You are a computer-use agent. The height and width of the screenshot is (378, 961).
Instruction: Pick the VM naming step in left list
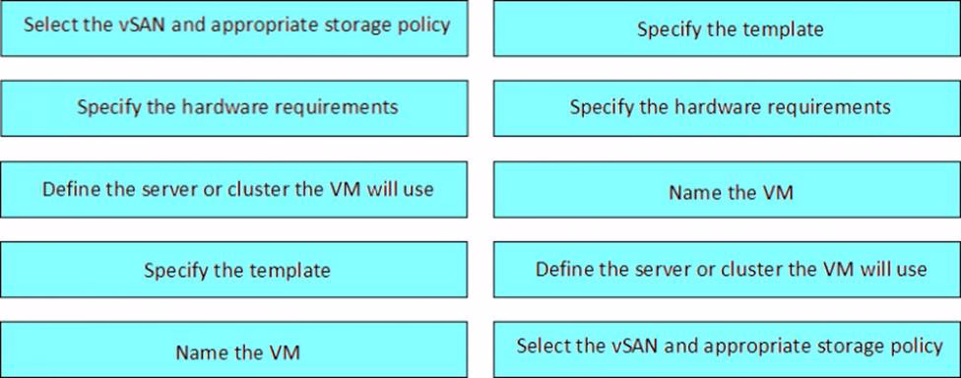coord(234,349)
